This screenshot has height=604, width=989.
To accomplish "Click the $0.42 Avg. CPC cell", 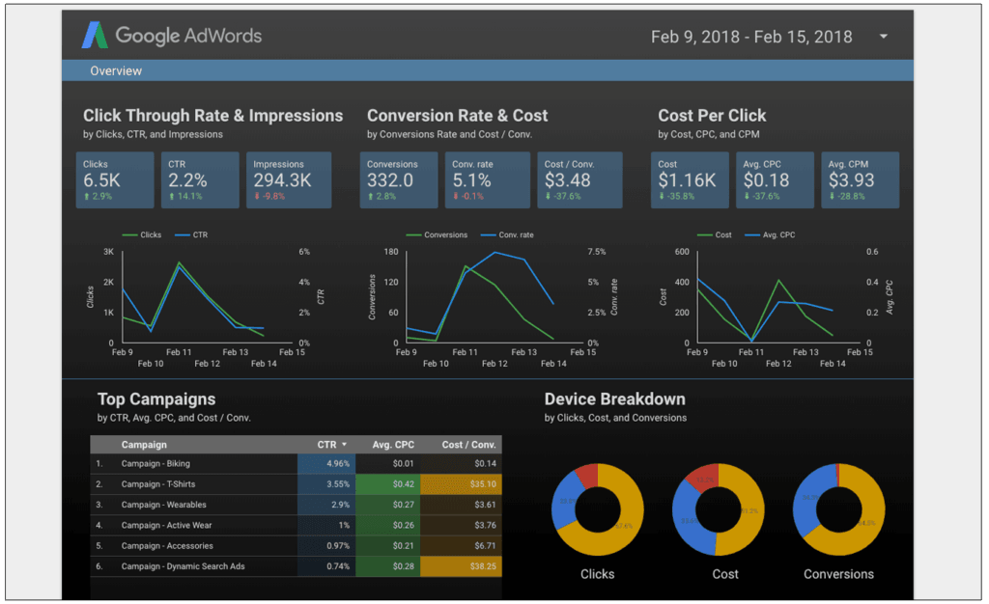I will point(388,484).
